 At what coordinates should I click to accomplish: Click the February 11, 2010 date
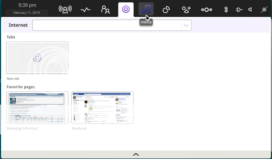click(x=27, y=12)
